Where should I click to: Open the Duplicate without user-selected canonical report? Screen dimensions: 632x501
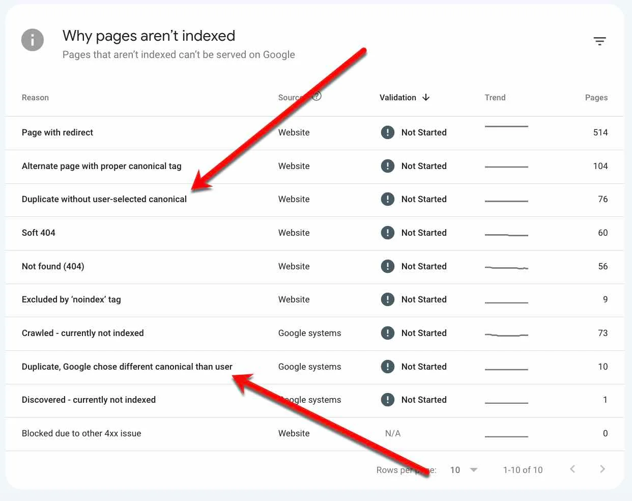click(x=104, y=199)
